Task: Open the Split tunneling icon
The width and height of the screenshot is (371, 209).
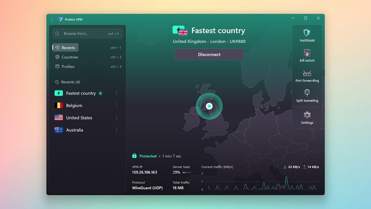Action: point(307,93)
